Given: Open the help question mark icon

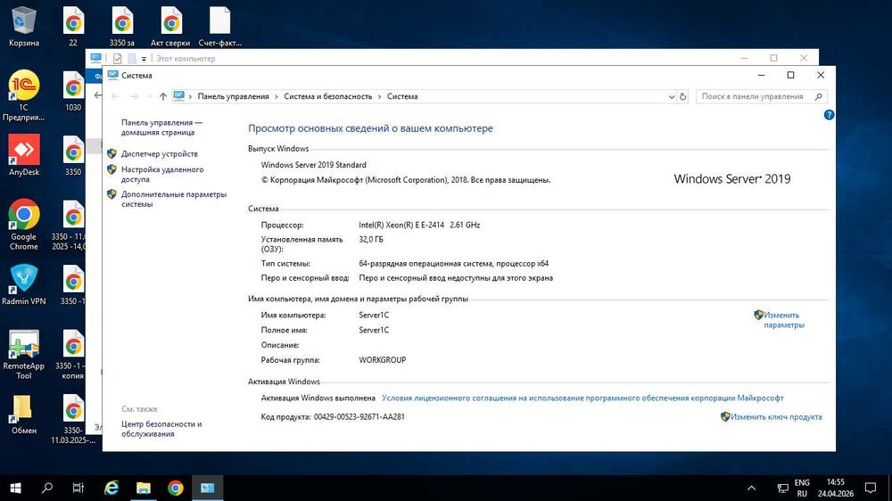Looking at the screenshot, I should tap(829, 115).
